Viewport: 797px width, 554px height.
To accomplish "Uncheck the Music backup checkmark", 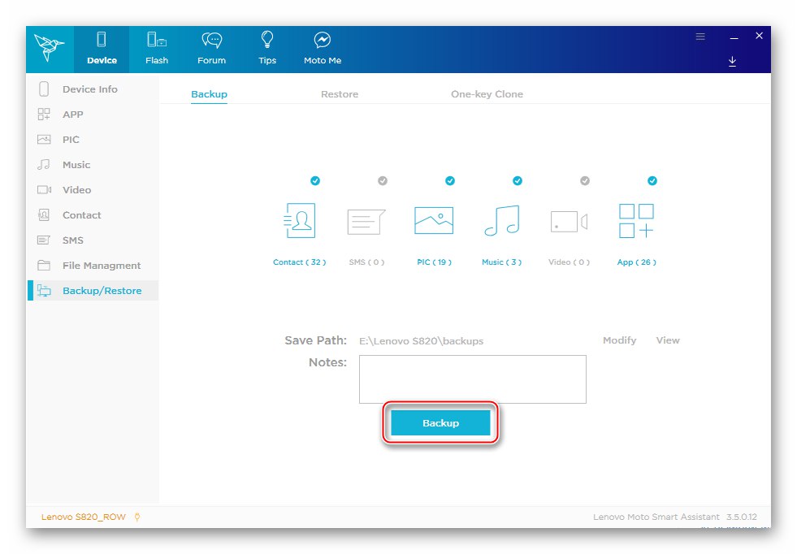I will (518, 180).
